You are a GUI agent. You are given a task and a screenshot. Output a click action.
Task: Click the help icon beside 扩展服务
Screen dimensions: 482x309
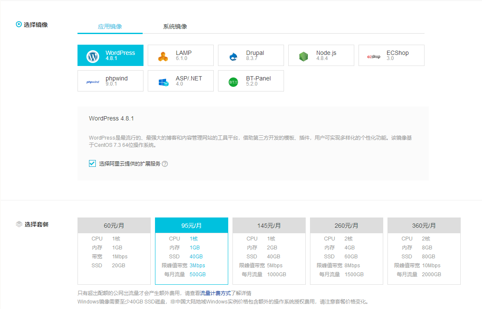tap(165, 164)
